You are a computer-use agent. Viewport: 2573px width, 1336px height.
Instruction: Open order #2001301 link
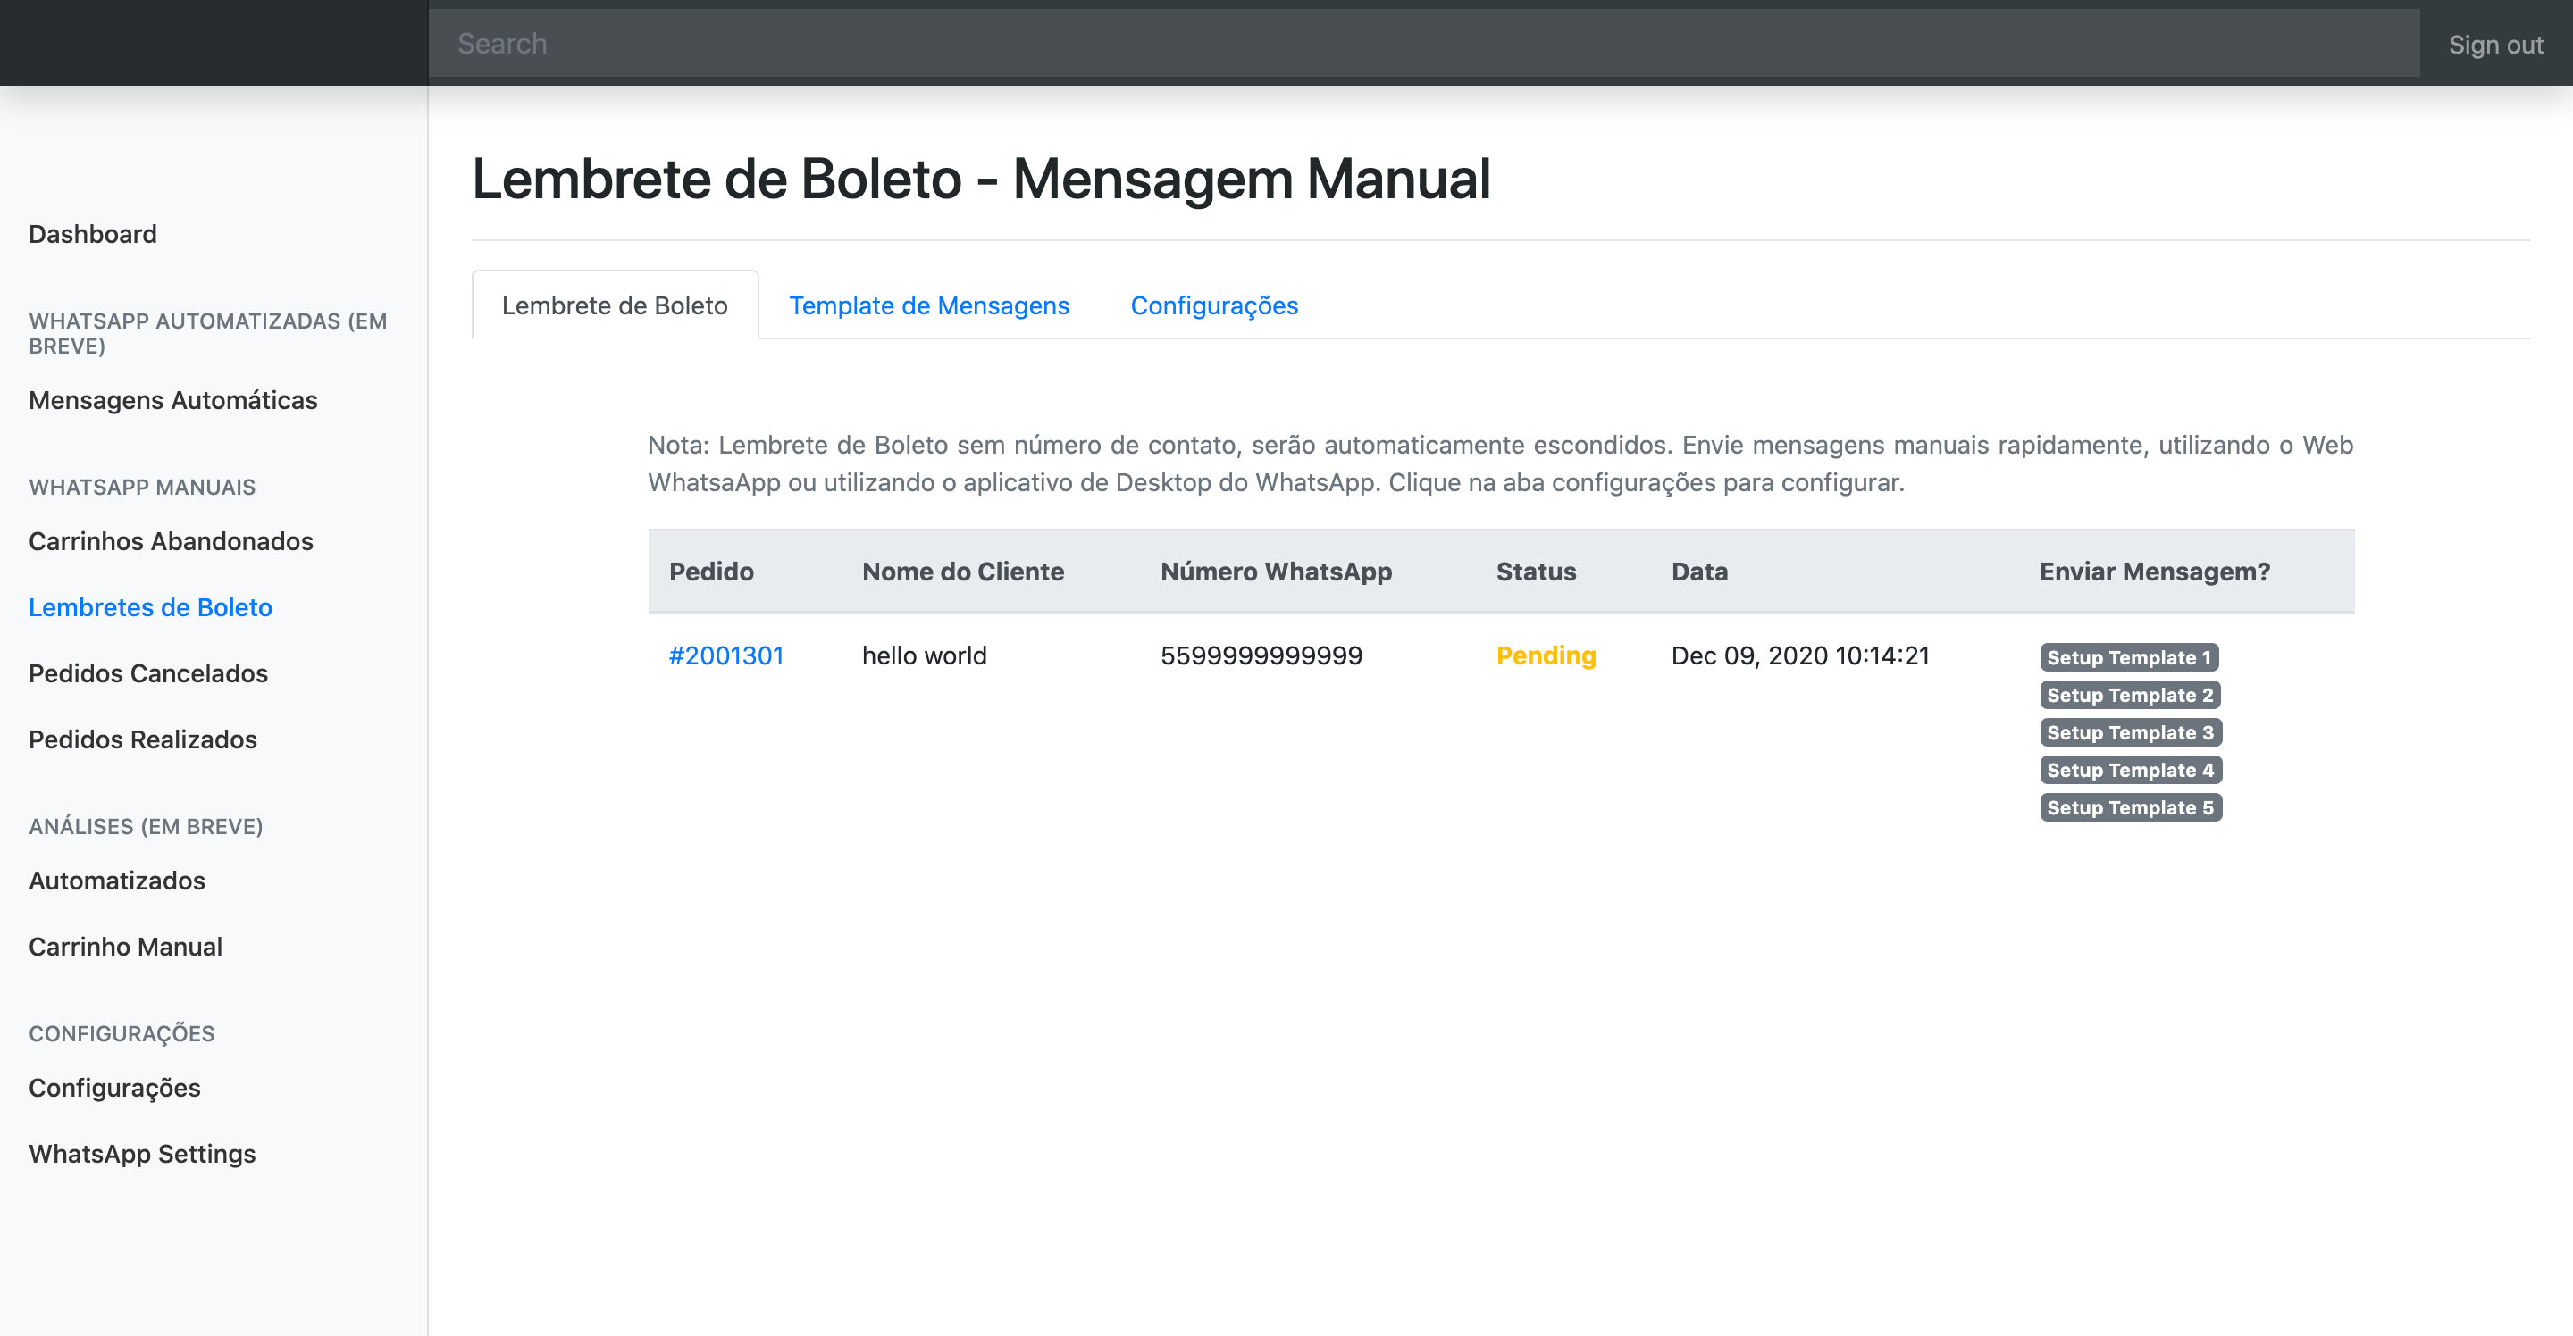725,655
